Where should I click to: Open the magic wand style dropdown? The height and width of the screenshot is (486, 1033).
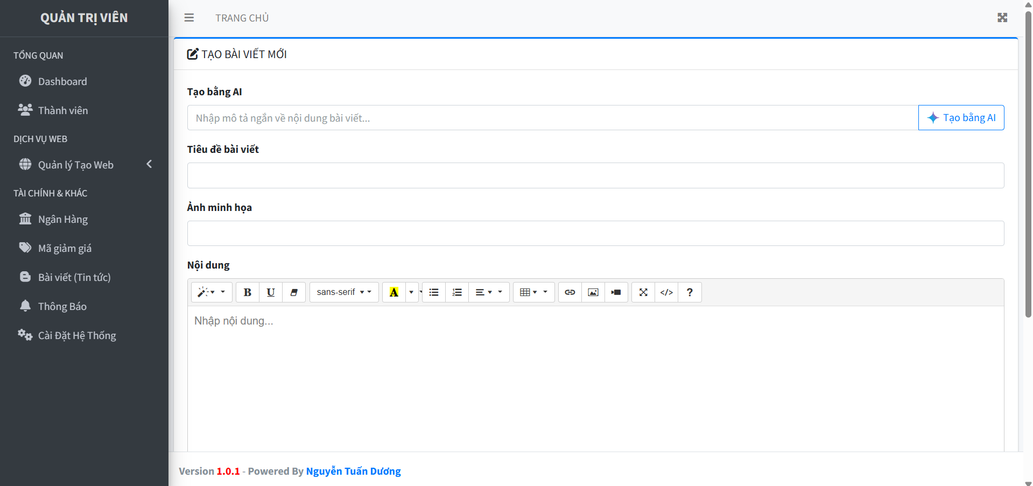tap(212, 292)
